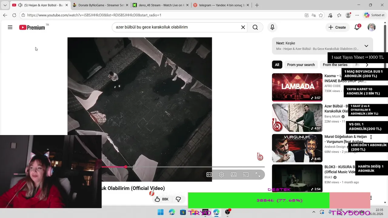Image resolution: width=388 pixels, height=218 pixels.
Task: Focus the browser address bar URL
Action: coord(164,15)
